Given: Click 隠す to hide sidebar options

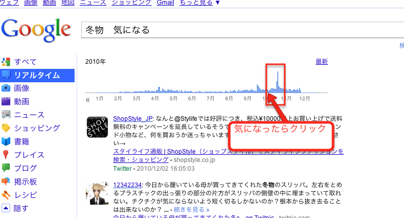Looking at the screenshot, I should [x=21, y=208].
